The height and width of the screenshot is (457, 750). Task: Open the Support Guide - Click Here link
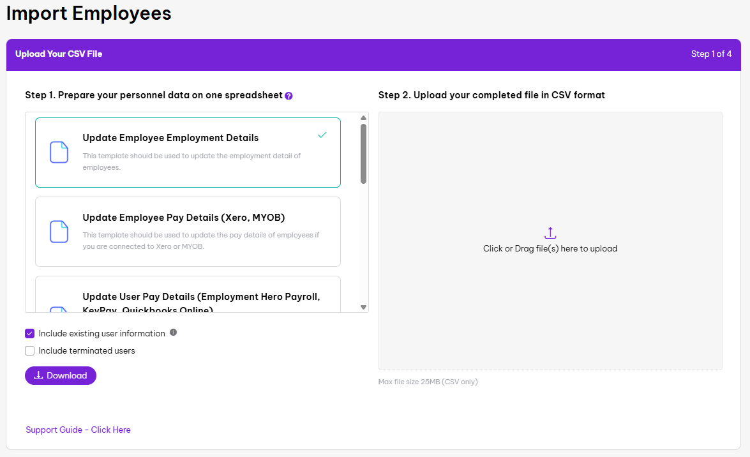pyautogui.click(x=78, y=430)
